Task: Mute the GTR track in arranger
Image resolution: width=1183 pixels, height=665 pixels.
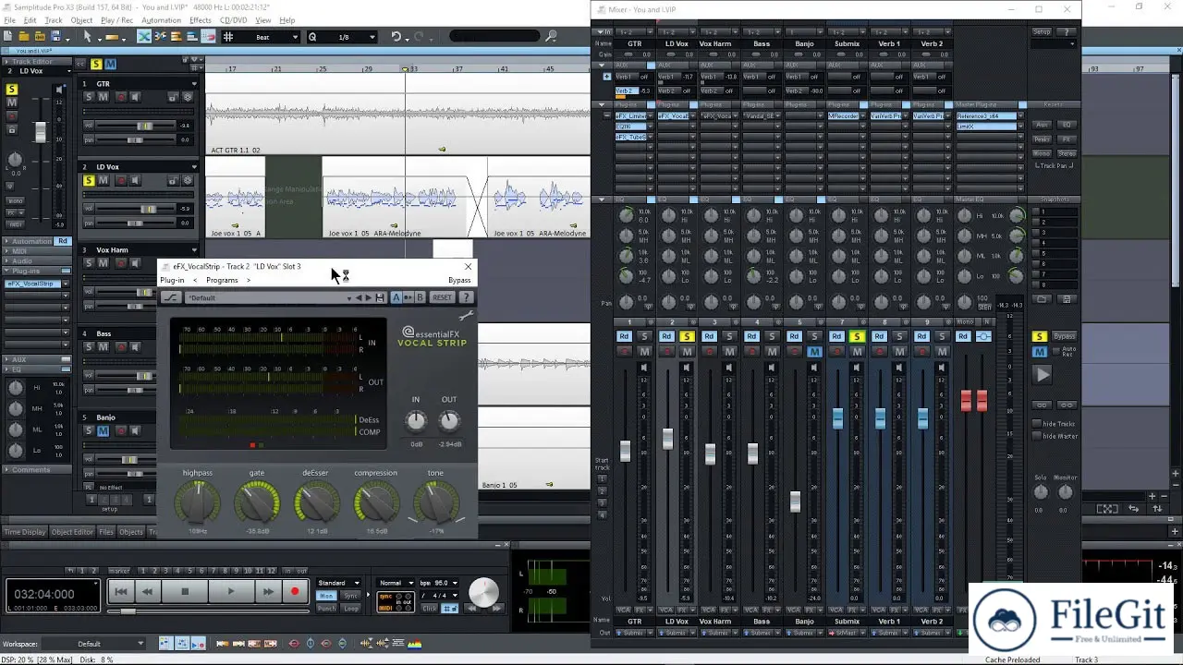Action: (x=104, y=97)
